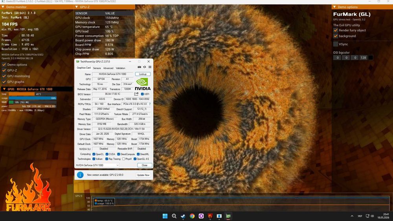Collapse GPU0: NVIDIA GeForce GTX 1080 section

pos(4,89)
